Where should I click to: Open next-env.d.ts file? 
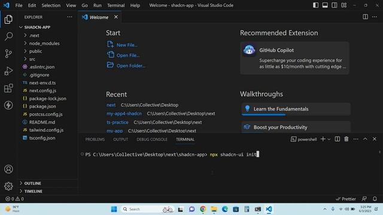(48, 82)
